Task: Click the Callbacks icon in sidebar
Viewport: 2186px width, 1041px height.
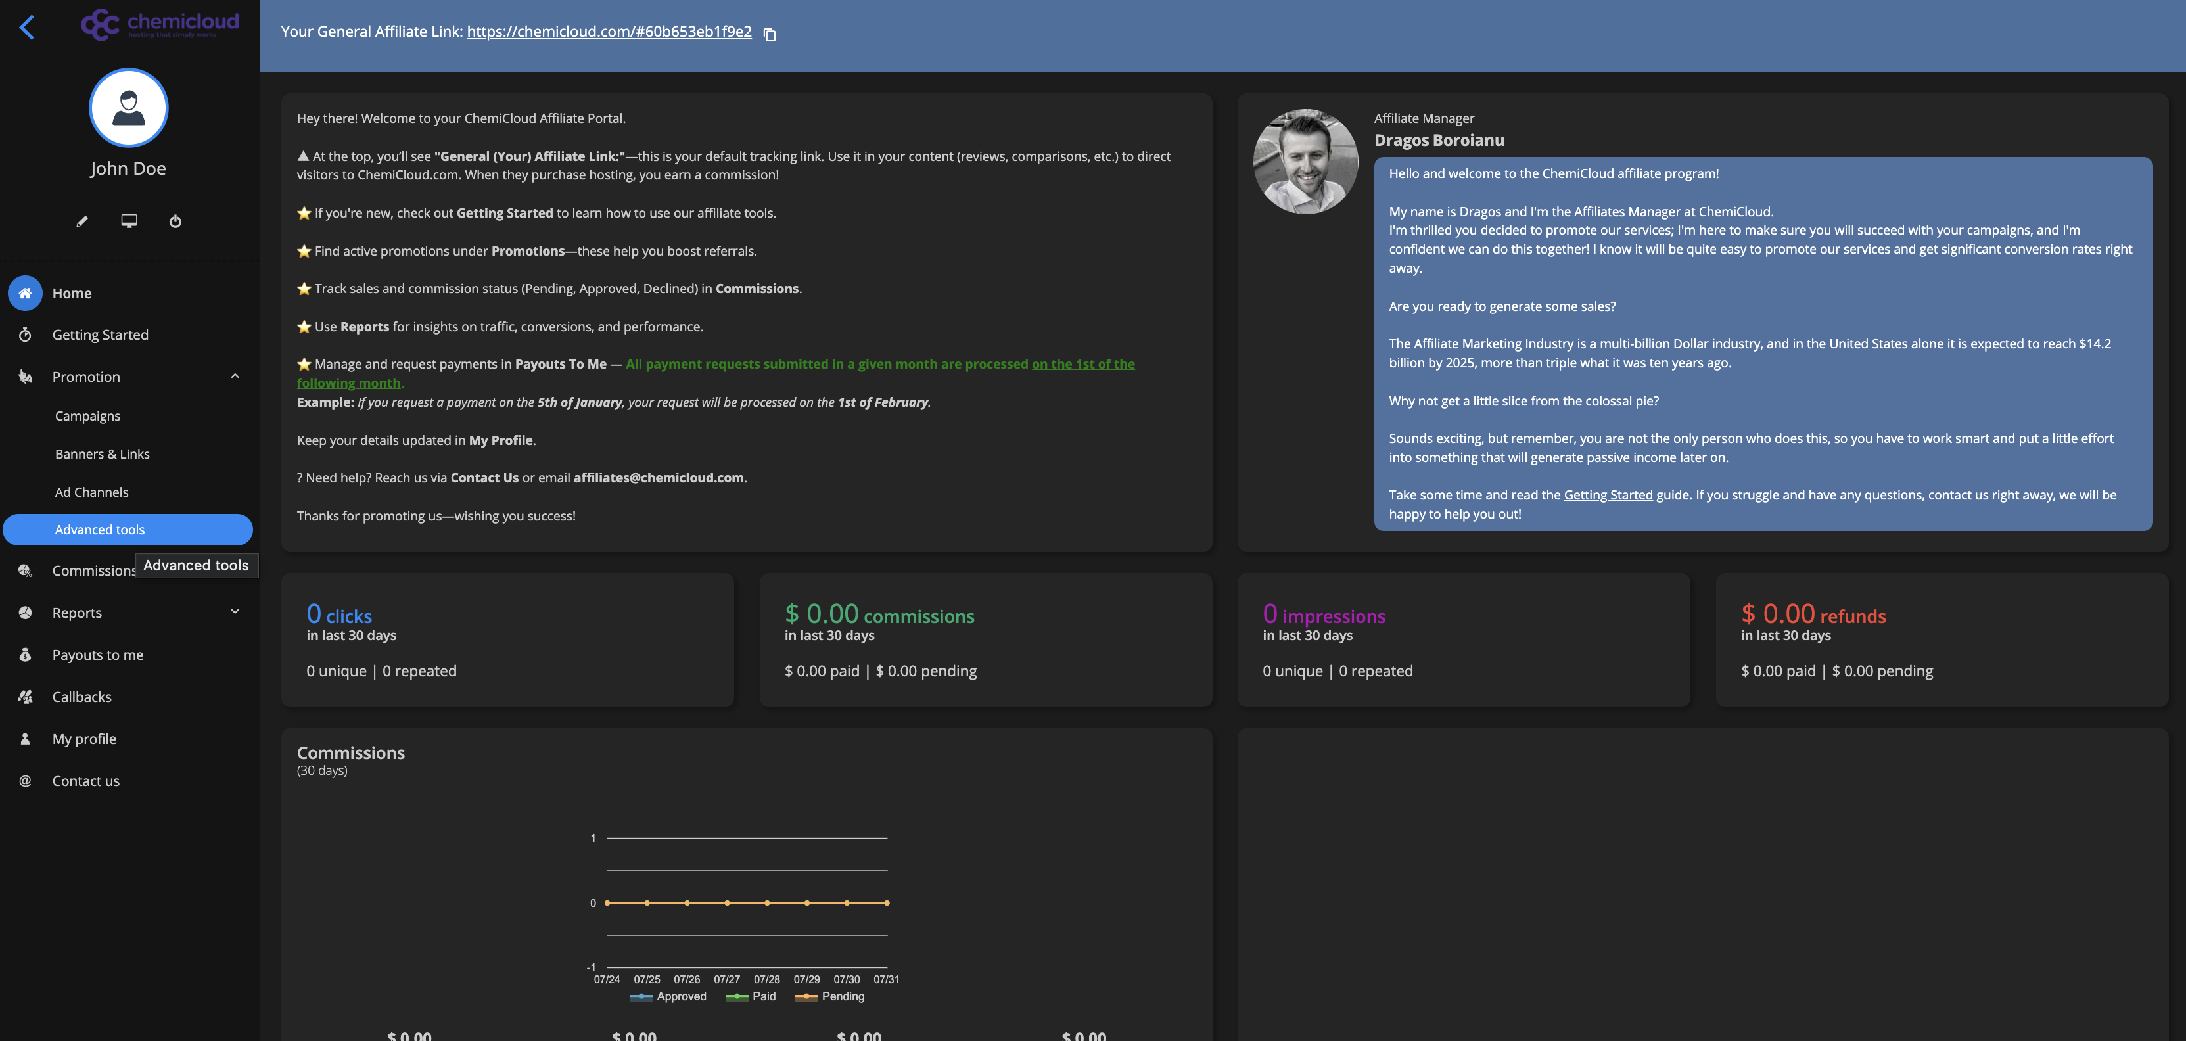Action: 26,697
